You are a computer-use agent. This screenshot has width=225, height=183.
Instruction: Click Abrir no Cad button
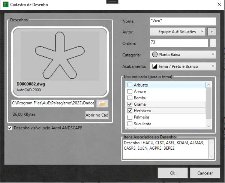point(97,115)
